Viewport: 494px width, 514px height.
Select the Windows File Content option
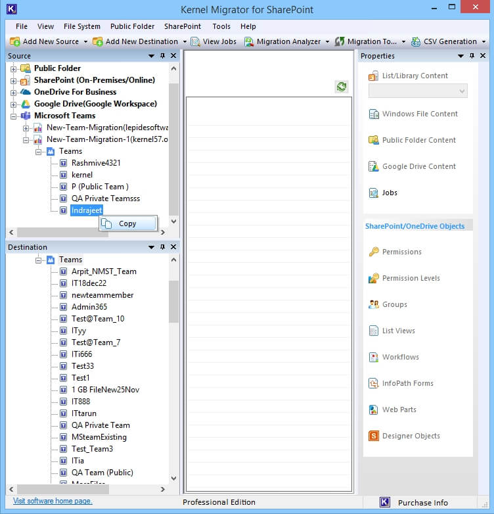click(x=413, y=114)
